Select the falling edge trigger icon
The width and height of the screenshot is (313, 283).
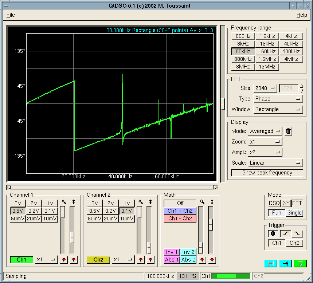(x=298, y=233)
